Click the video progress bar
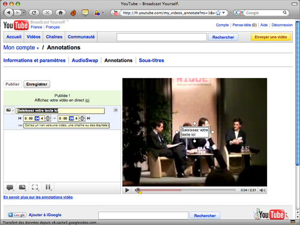The image size is (300, 225). point(186,190)
